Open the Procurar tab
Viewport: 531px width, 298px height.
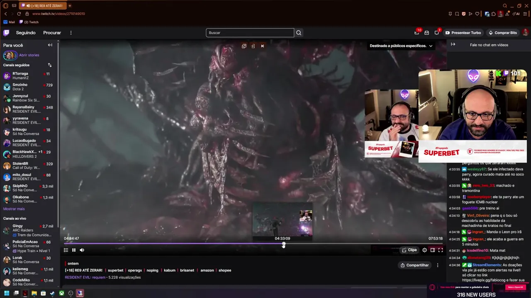[52, 33]
